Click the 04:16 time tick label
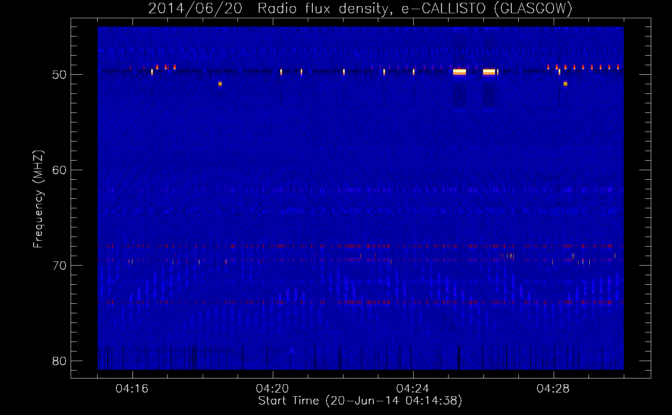This screenshot has height=415, width=672. point(132,389)
